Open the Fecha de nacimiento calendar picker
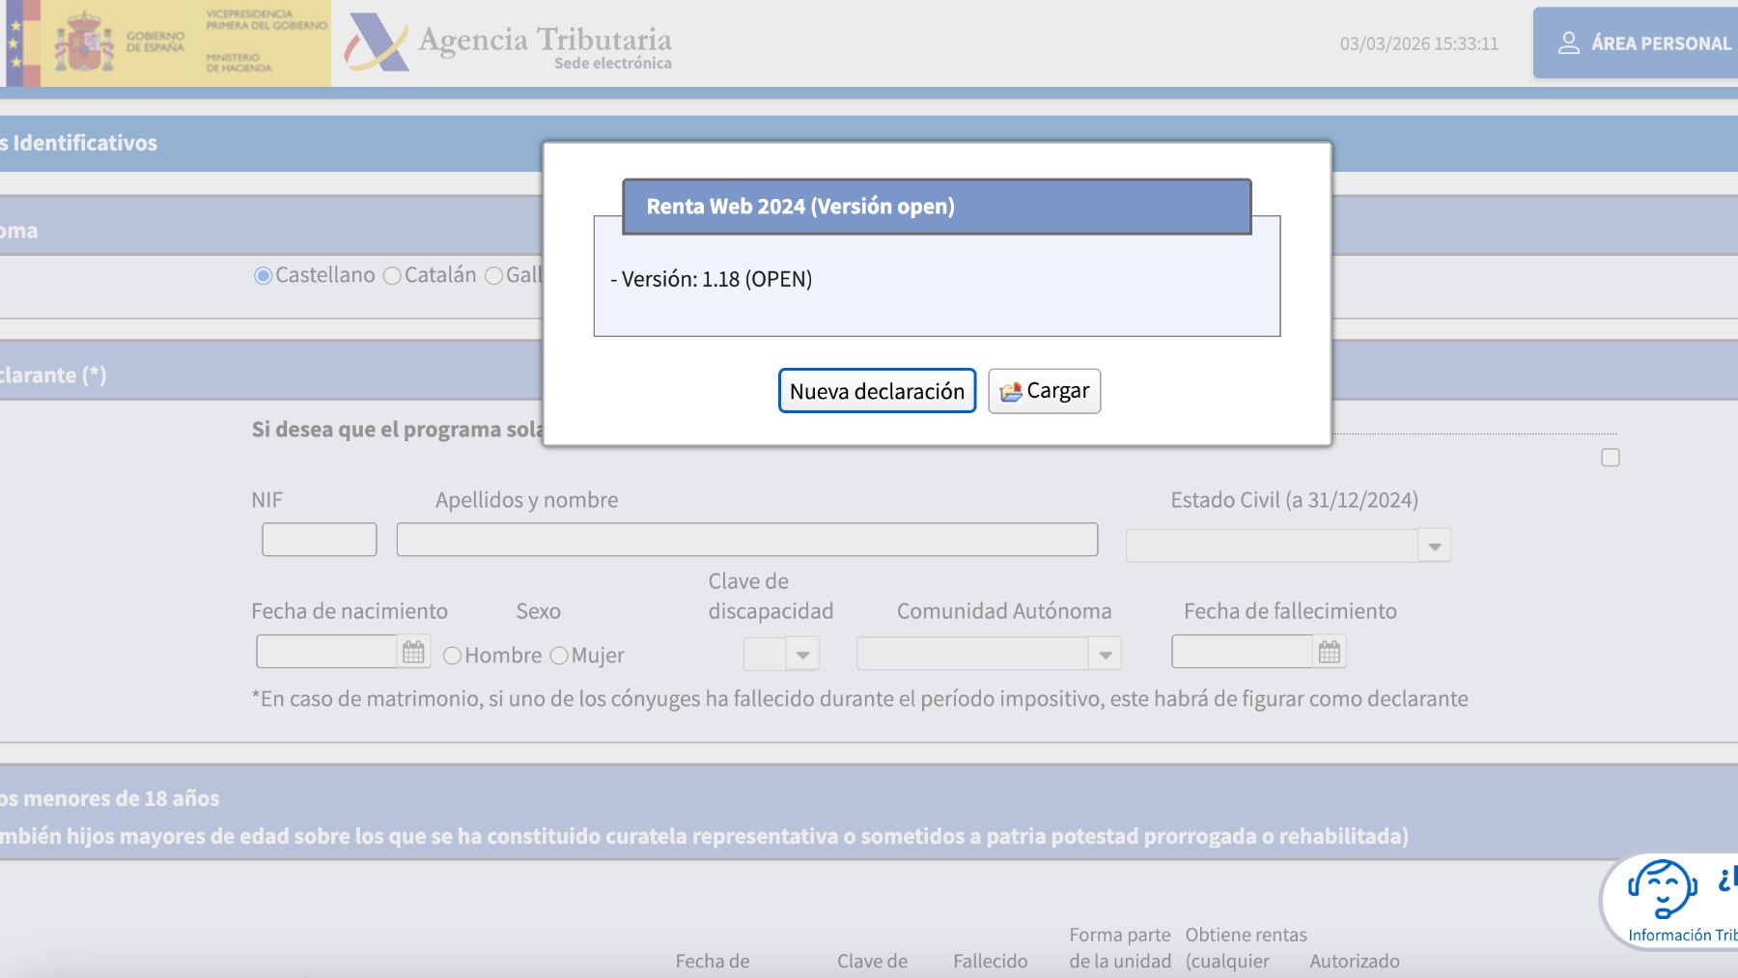Screen dimensions: 1738x978 tap(413, 652)
